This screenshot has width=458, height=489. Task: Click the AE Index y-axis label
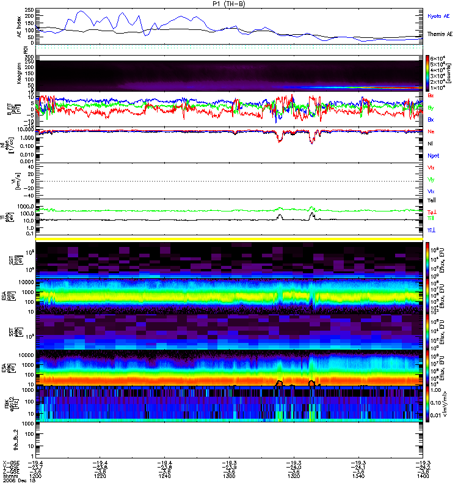[19, 27]
